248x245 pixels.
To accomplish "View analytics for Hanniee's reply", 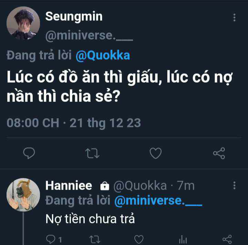I will [x=183, y=238].
